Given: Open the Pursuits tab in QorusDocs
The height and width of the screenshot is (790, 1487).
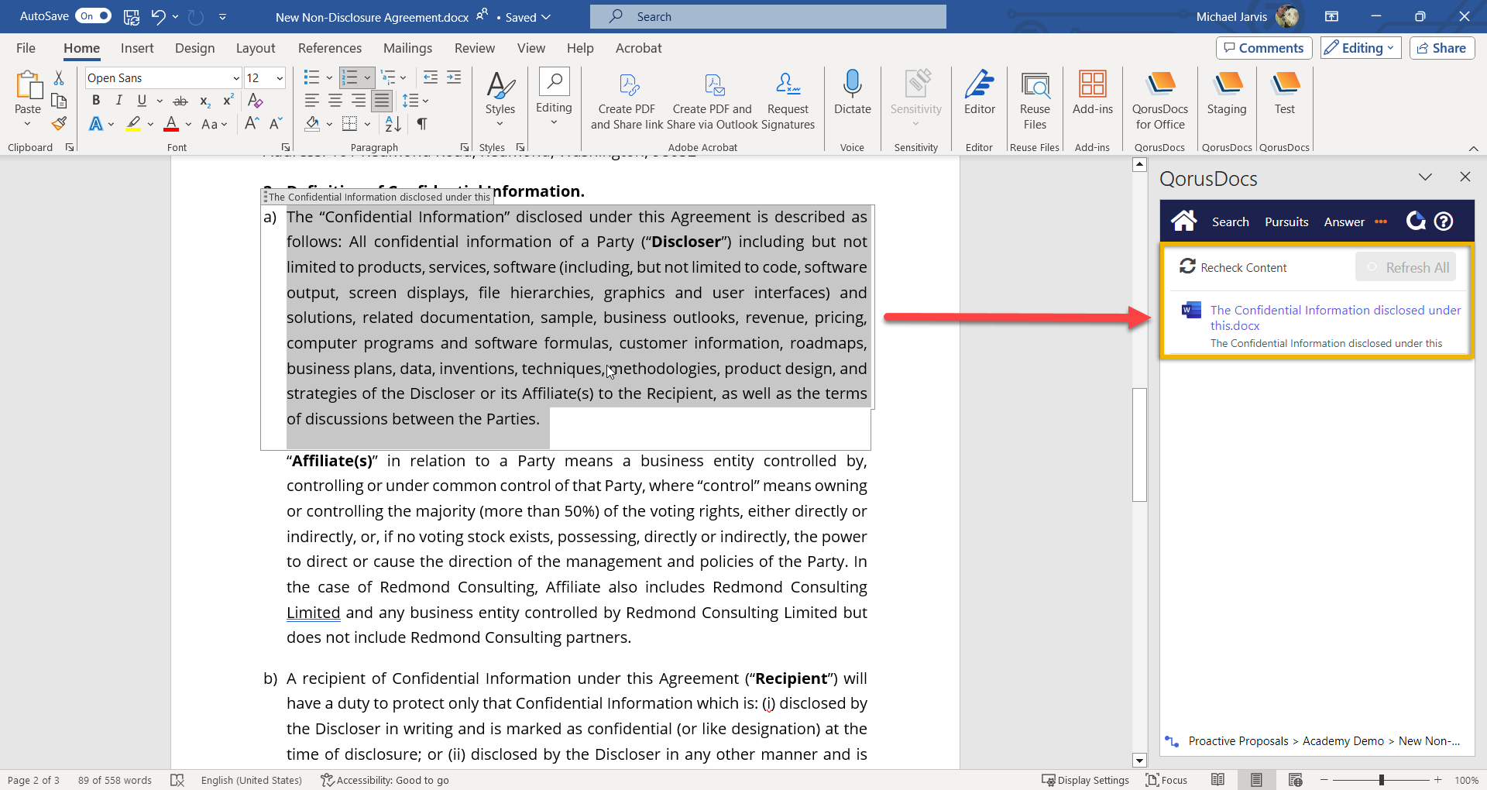Looking at the screenshot, I should pyautogui.click(x=1286, y=222).
